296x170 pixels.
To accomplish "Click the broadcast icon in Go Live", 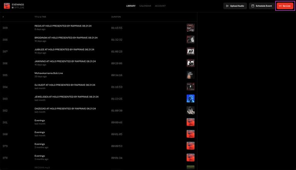I will point(280,6).
